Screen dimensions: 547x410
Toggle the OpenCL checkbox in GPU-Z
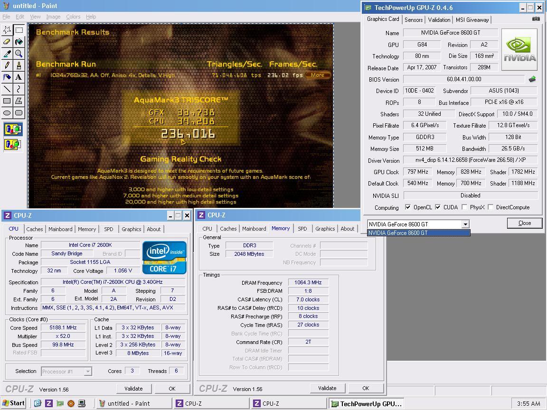coord(407,207)
